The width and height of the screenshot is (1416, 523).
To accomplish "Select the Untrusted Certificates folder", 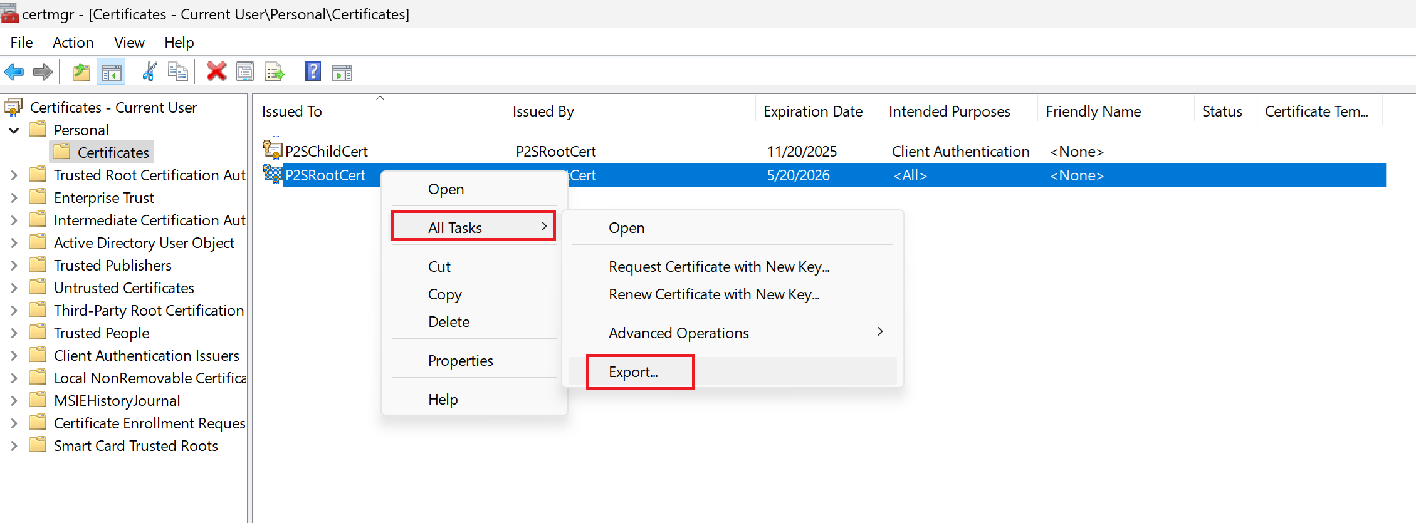I will 123,288.
